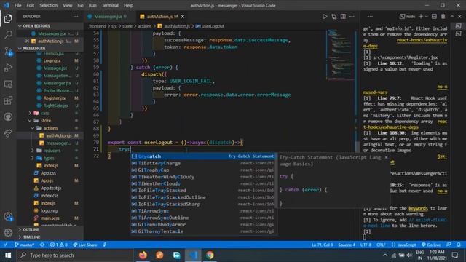The width and height of the screenshot is (466, 262).
Task: Open the terminal launch profile dropdown arrow
Action: [427, 17]
